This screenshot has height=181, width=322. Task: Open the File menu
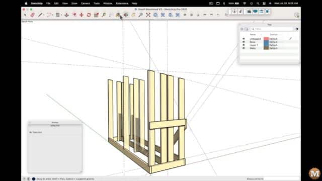pos(48,4)
